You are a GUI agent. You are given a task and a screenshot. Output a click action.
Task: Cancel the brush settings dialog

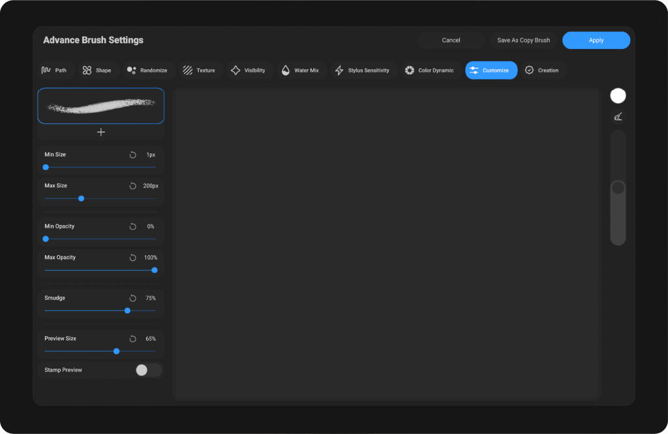(451, 40)
